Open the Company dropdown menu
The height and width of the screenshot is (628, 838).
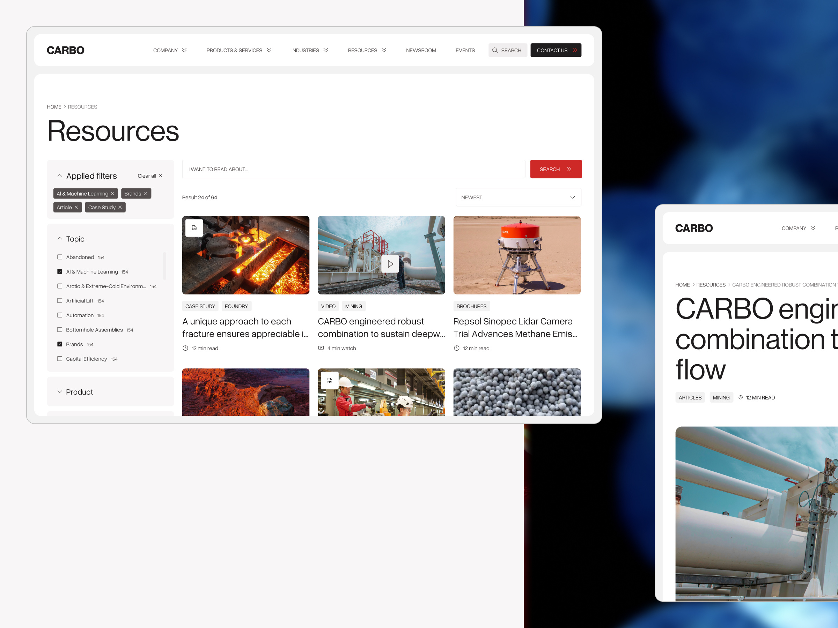[x=170, y=50]
